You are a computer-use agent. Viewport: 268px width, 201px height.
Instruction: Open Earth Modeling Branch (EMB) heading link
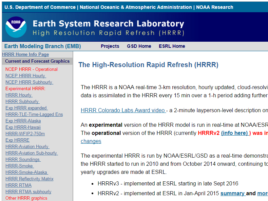pyautogui.click(x=42, y=46)
